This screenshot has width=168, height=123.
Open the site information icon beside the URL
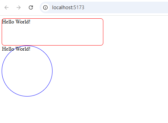[45, 7]
